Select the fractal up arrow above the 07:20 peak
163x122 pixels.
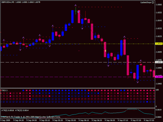(125, 37)
